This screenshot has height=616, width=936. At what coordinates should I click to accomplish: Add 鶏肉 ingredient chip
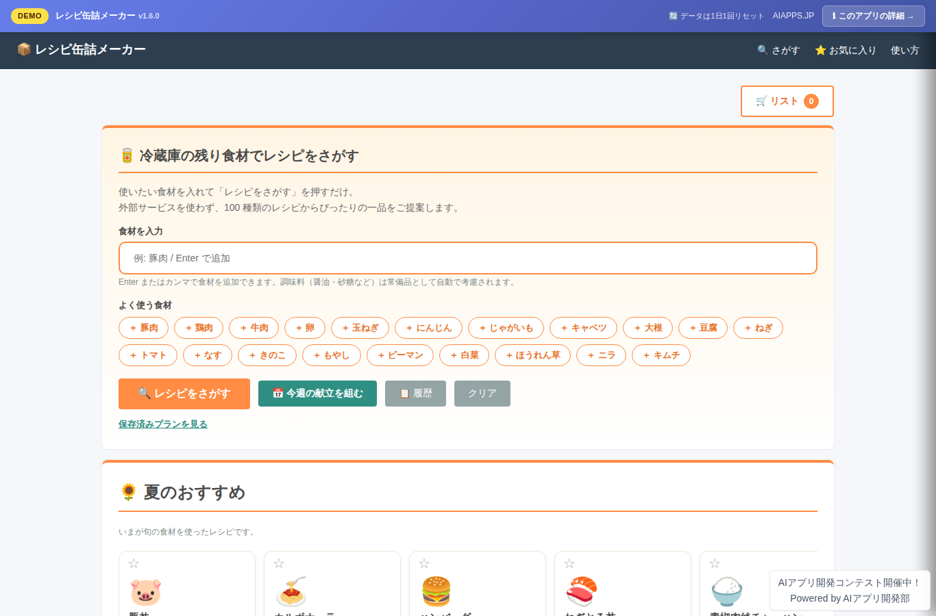199,328
